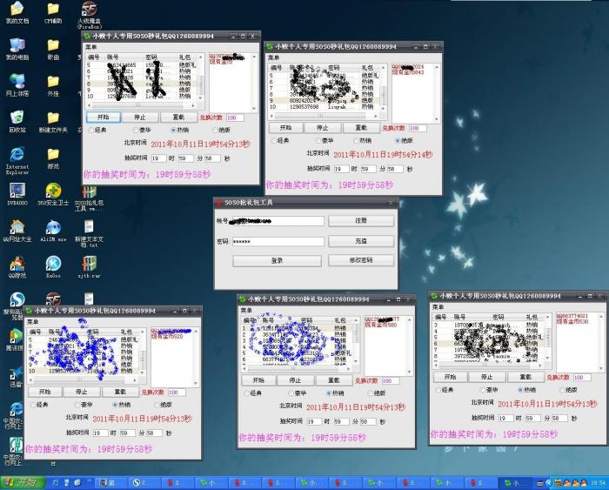Screen dimensions: 609x490
Task: Open 菜单 menu in the upper-right SOSO window
Action: pos(273,57)
